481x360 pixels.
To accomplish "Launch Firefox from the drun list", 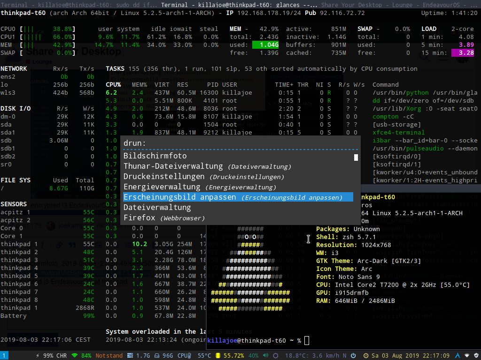I will click(139, 217).
